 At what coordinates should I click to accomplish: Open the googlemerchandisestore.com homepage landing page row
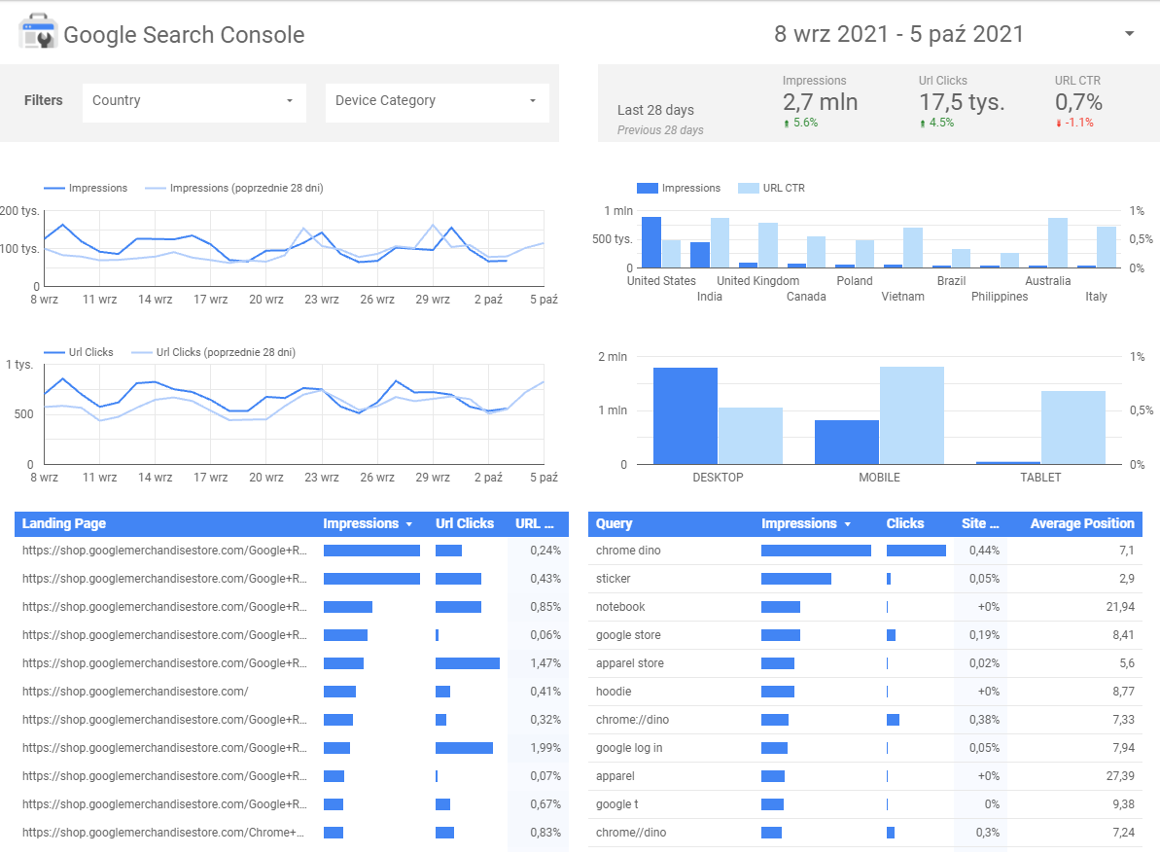pyautogui.click(x=135, y=692)
